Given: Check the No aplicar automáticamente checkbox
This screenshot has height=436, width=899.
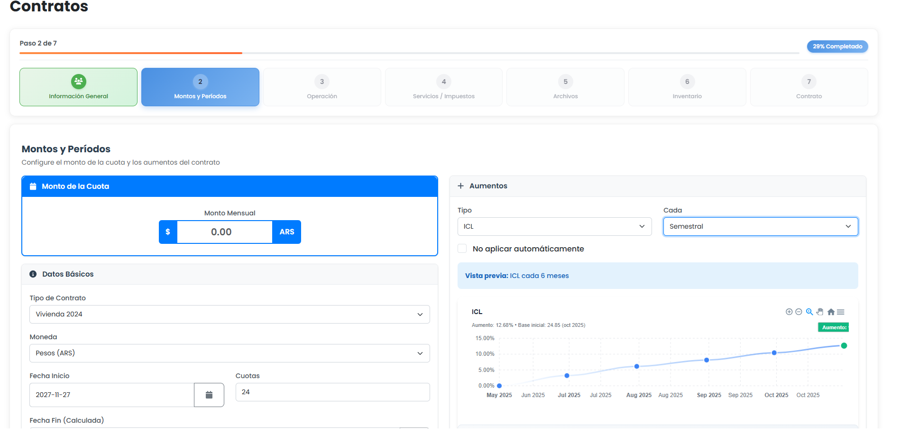Looking at the screenshot, I should point(462,248).
